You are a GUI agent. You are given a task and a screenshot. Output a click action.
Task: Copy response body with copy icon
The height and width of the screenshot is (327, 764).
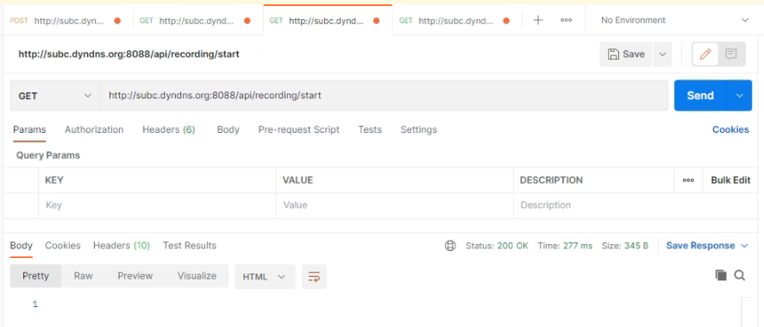(x=721, y=275)
